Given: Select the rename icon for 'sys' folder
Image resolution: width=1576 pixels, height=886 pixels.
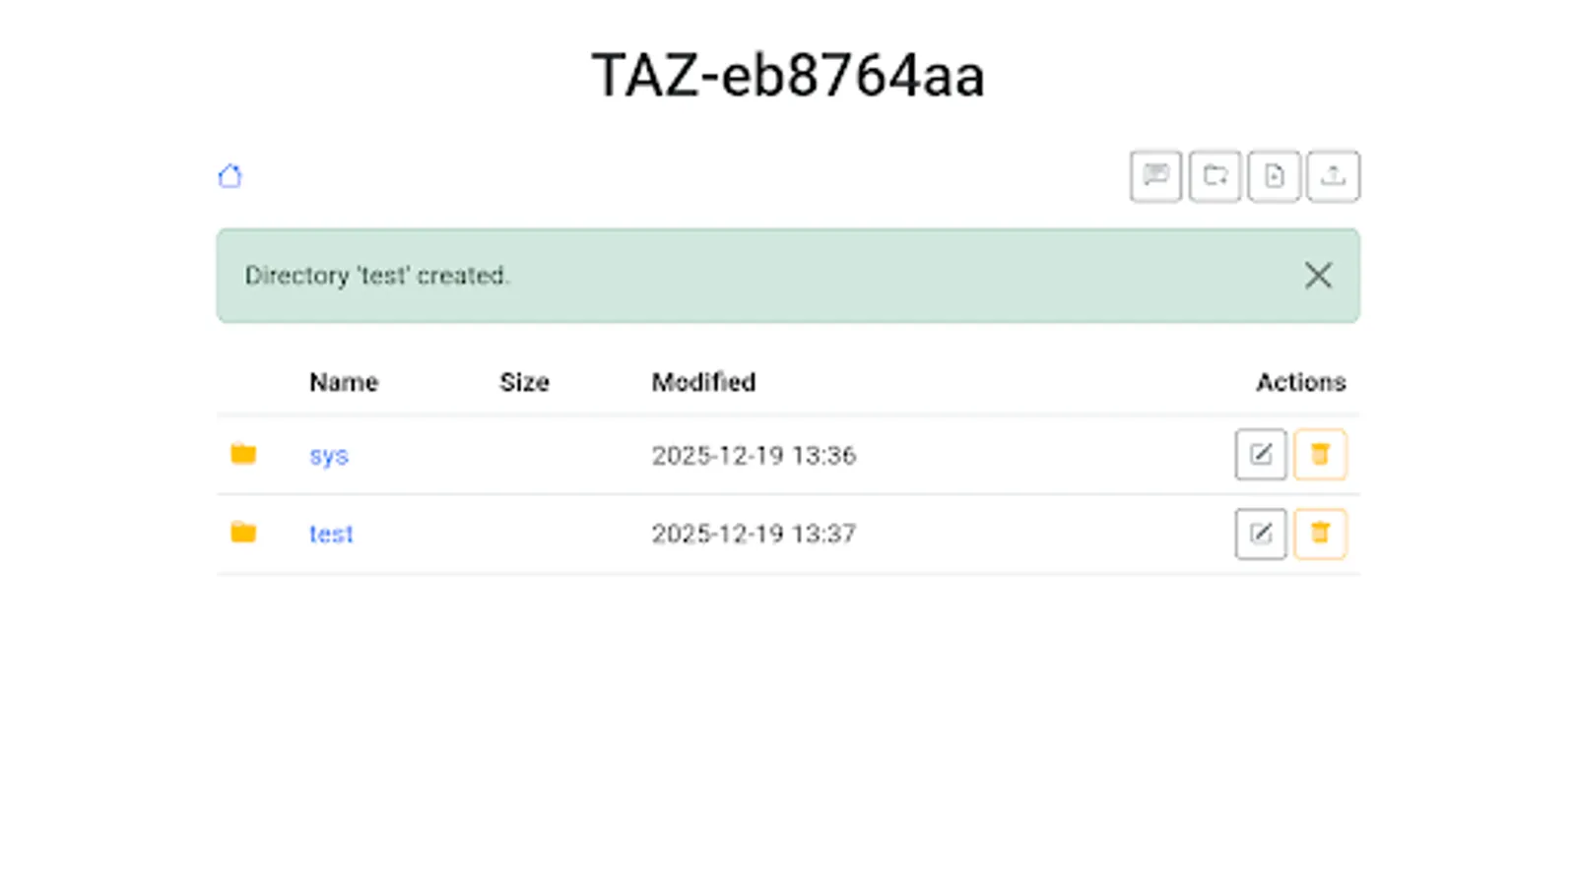Looking at the screenshot, I should click(x=1260, y=454).
